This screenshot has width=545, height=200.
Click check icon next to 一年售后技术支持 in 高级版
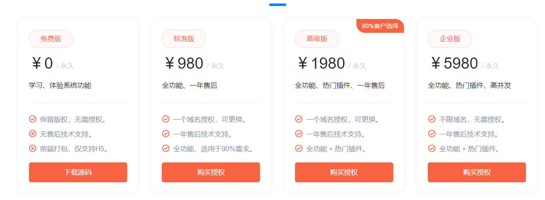click(x=298, y=134)
